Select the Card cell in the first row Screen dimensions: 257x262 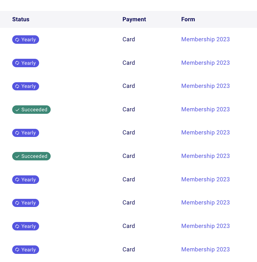129,39
